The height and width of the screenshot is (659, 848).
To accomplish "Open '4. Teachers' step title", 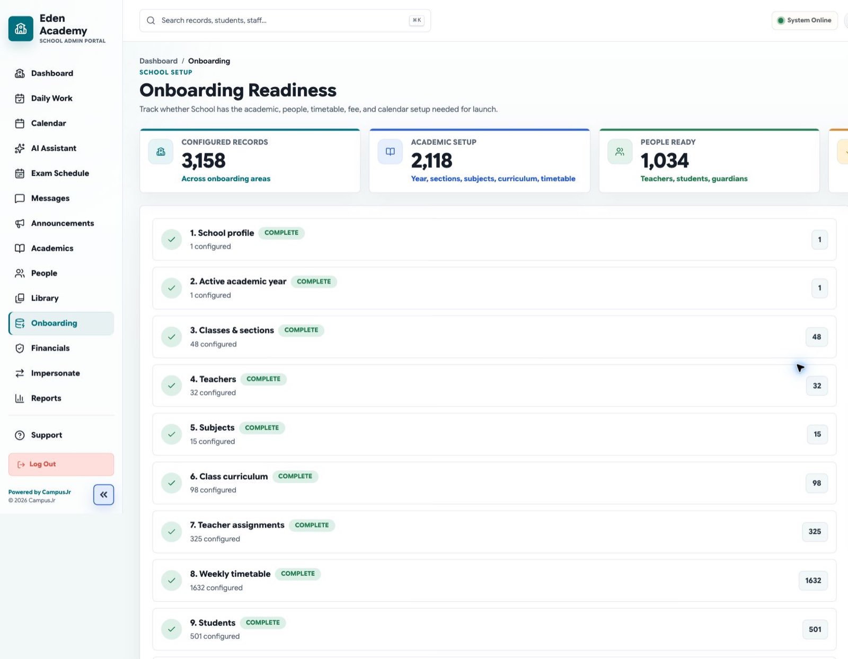I will point(213,379).
